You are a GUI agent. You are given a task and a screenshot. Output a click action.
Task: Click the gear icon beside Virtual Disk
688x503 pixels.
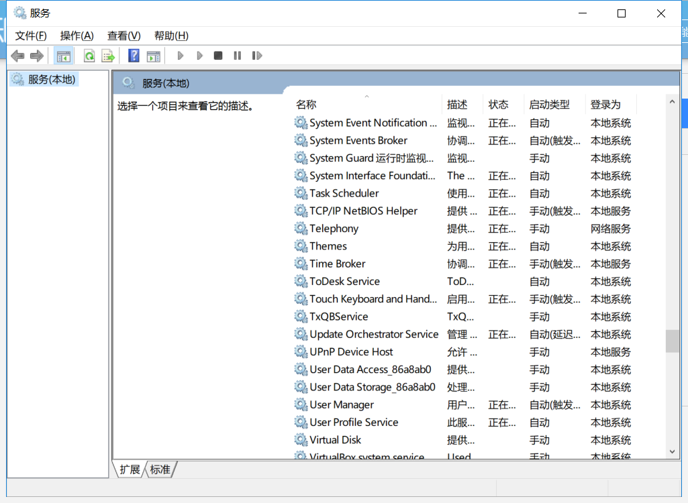[301, 439]
